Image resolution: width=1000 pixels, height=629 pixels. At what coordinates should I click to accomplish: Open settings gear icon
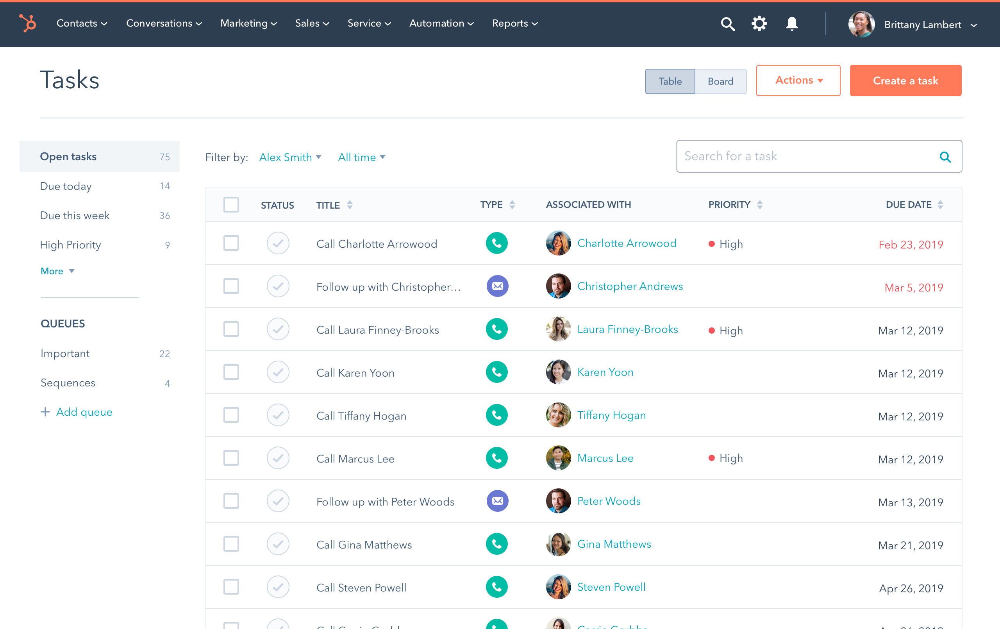(759, 24)
